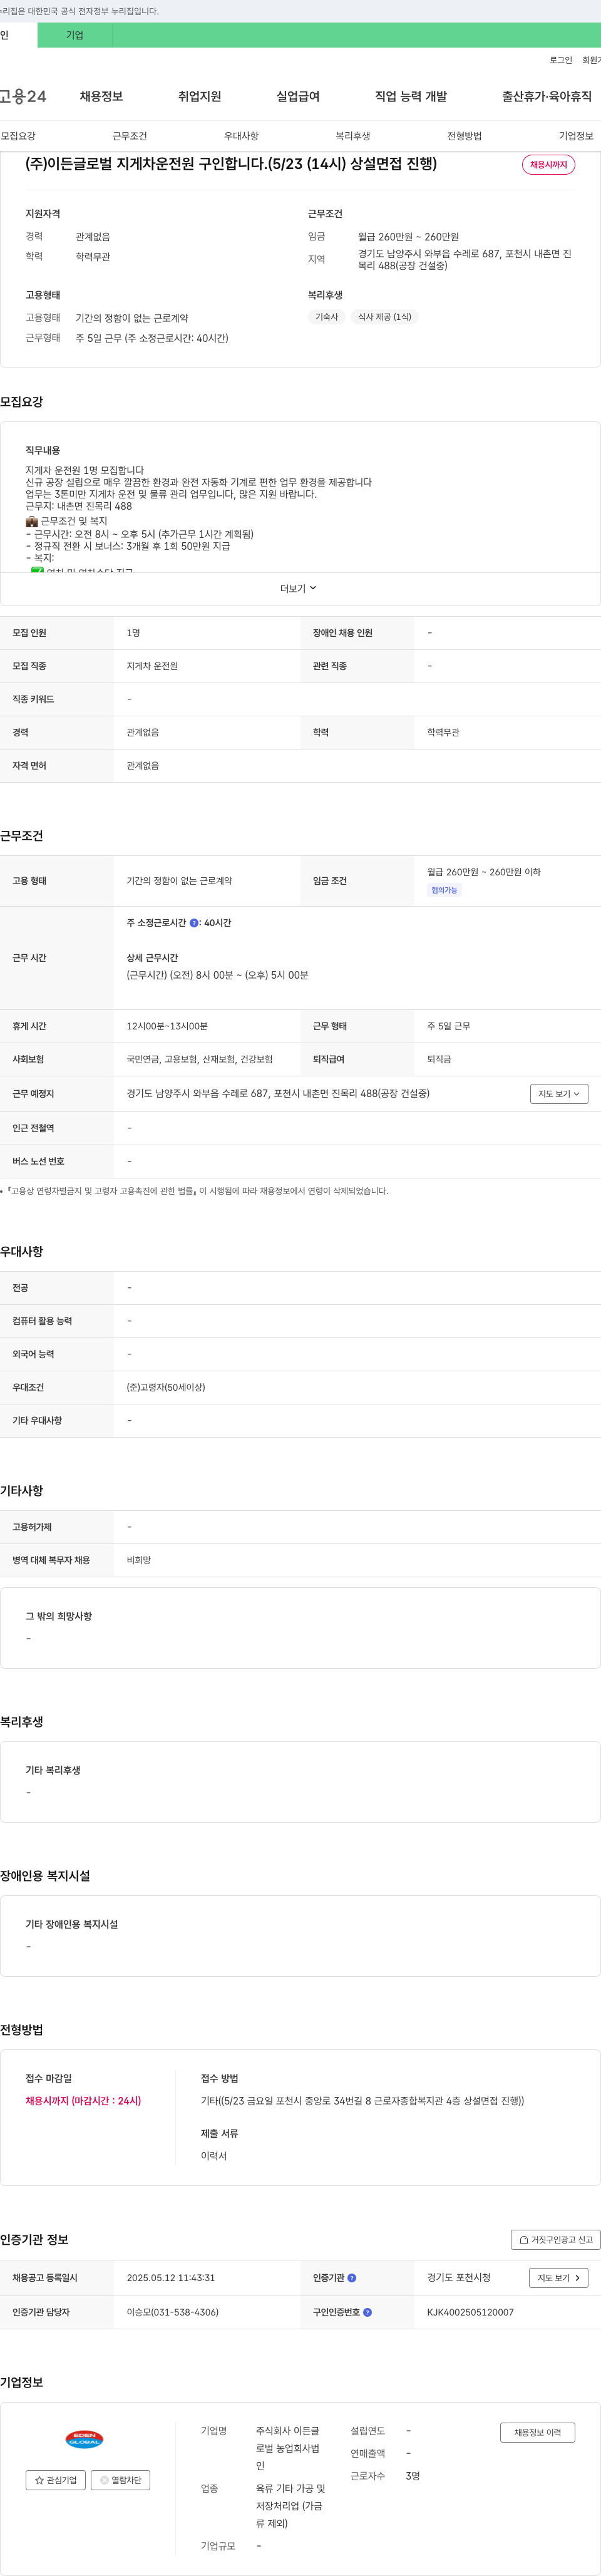The image size is (601, 2576).
Task: Jump to the 근무조건 section tab
Action: pyautogui.click(x=130, y=136)
